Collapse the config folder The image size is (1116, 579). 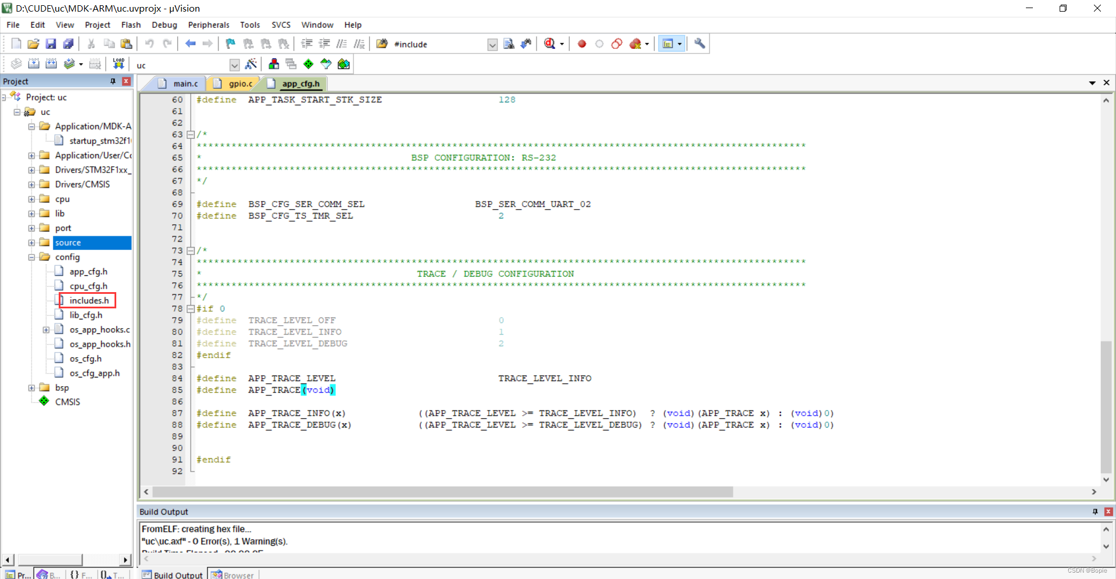[x=31, y=257]
